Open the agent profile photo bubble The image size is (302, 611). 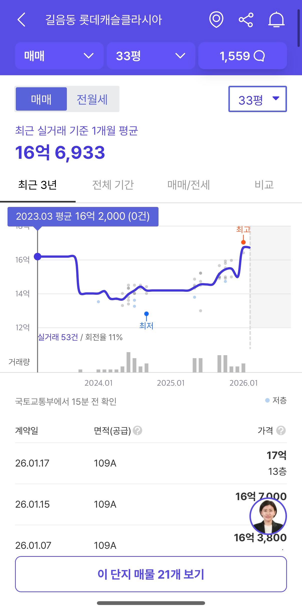click(x=268, y=516)
